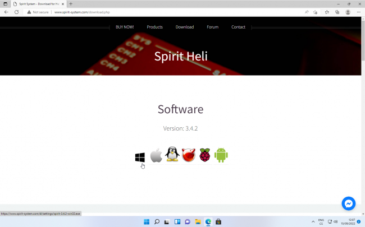Viewport: 365px width, 227px height.
Task: Open Edge settings and more menu
Action: coord(359,12)
